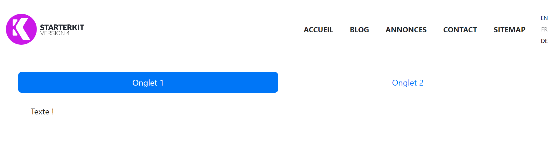The width and height of the screenshot is (557, 155).
Task: Select the blue Onglet 1 tab
Action: tap(148, 82)
